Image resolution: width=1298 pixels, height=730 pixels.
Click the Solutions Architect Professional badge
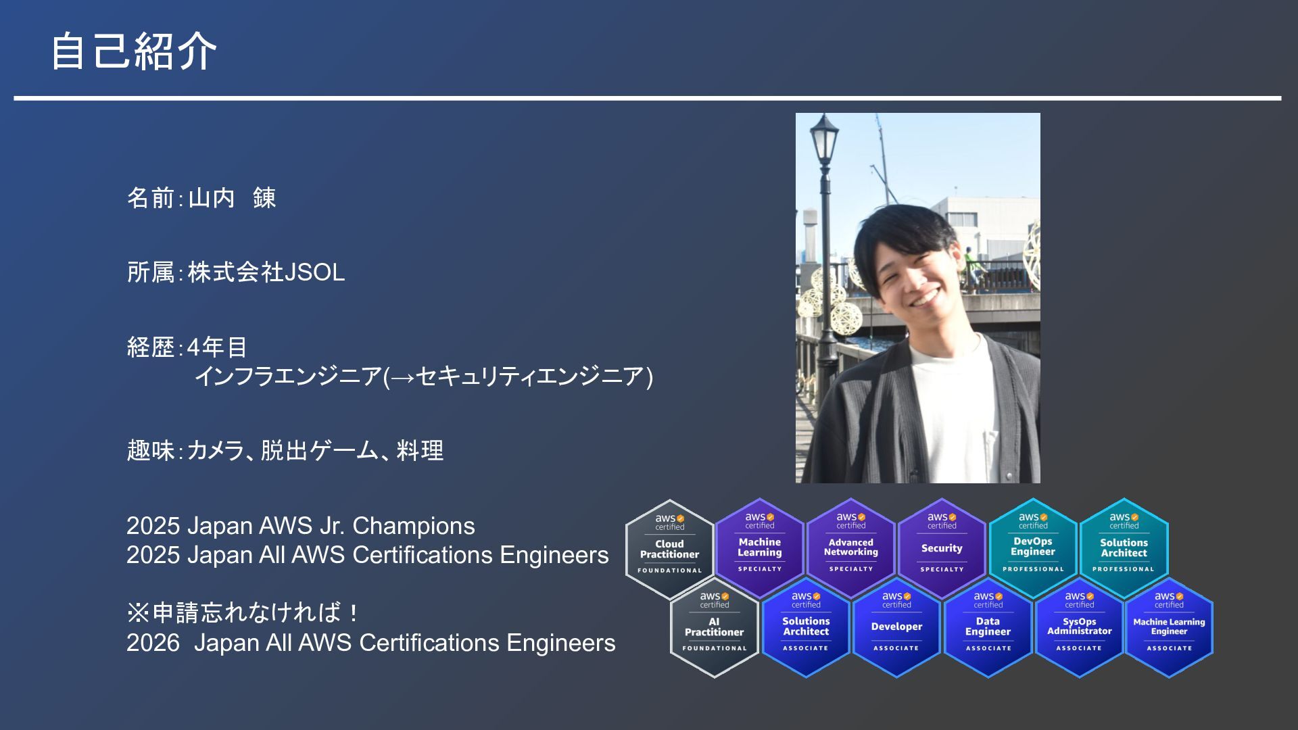tap(1124, 547)
